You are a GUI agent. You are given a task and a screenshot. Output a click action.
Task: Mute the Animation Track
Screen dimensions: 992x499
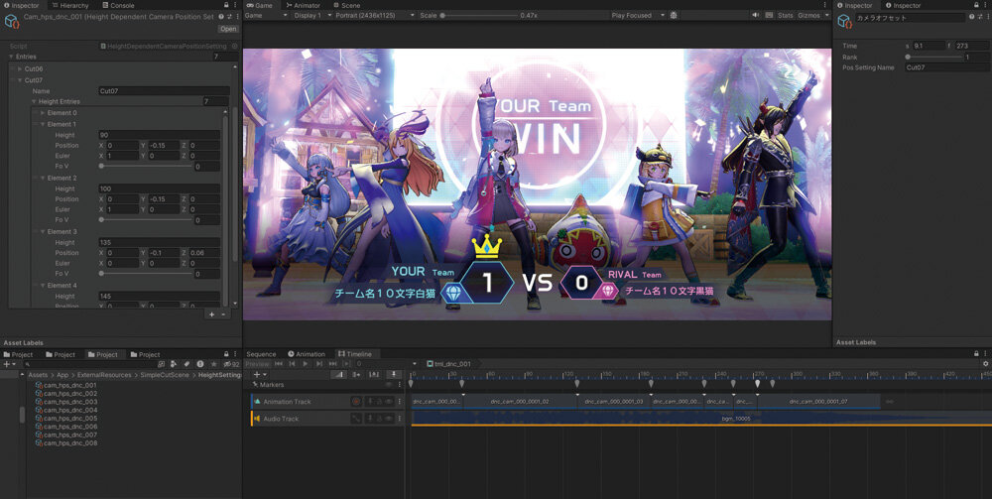point(390,402)
